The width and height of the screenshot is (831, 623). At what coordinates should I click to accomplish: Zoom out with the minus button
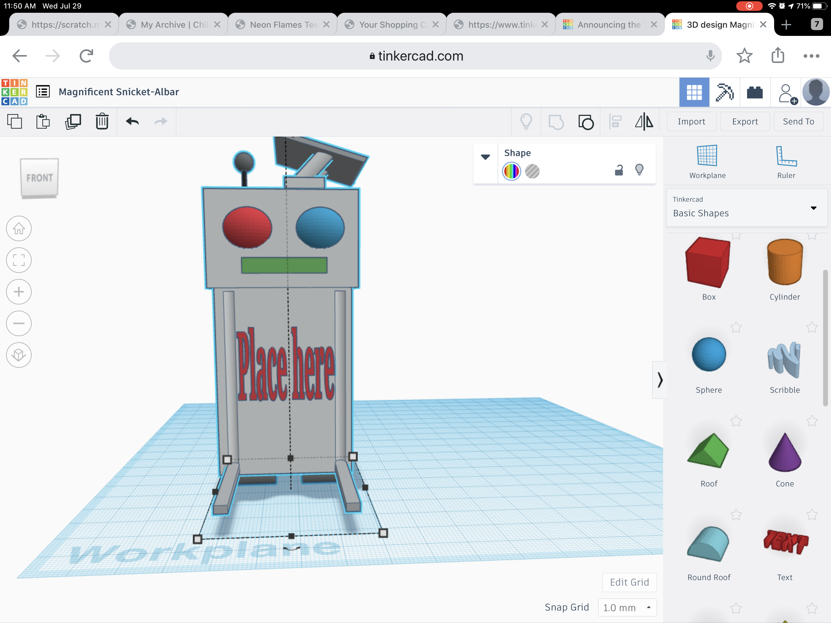[x=19, y=323]
